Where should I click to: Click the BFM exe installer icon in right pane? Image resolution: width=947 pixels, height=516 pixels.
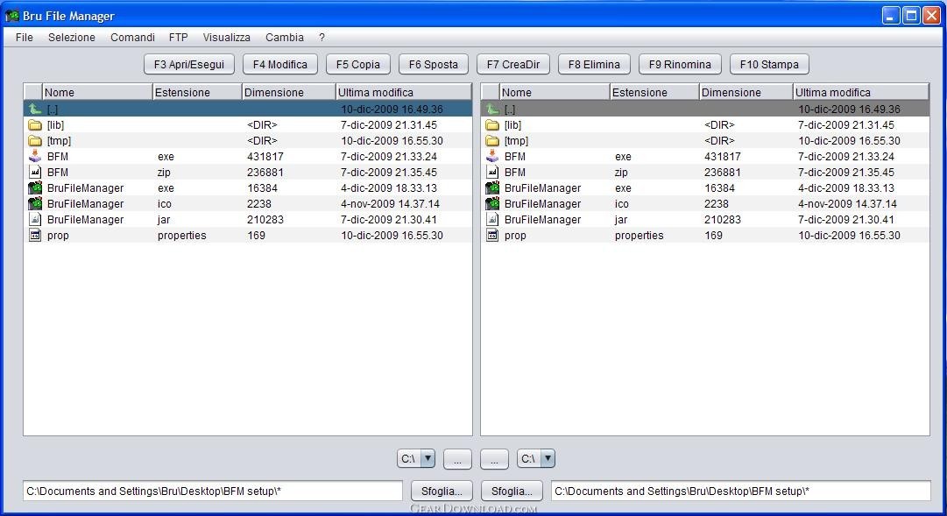(492, 157)
